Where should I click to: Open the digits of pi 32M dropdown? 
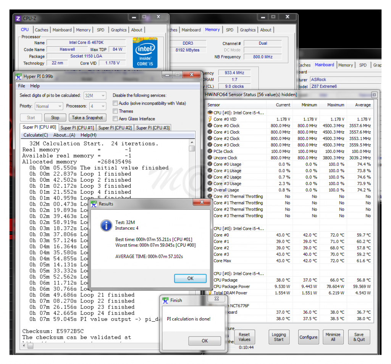click(95, 95)
